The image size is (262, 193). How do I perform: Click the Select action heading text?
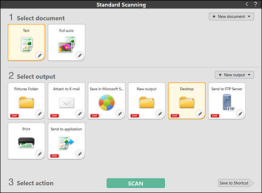(35, 183)
